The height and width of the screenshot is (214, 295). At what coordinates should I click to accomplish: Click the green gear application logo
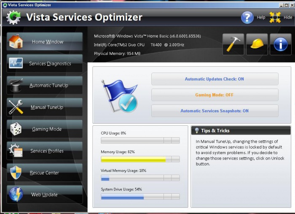(x=13, y=17)
